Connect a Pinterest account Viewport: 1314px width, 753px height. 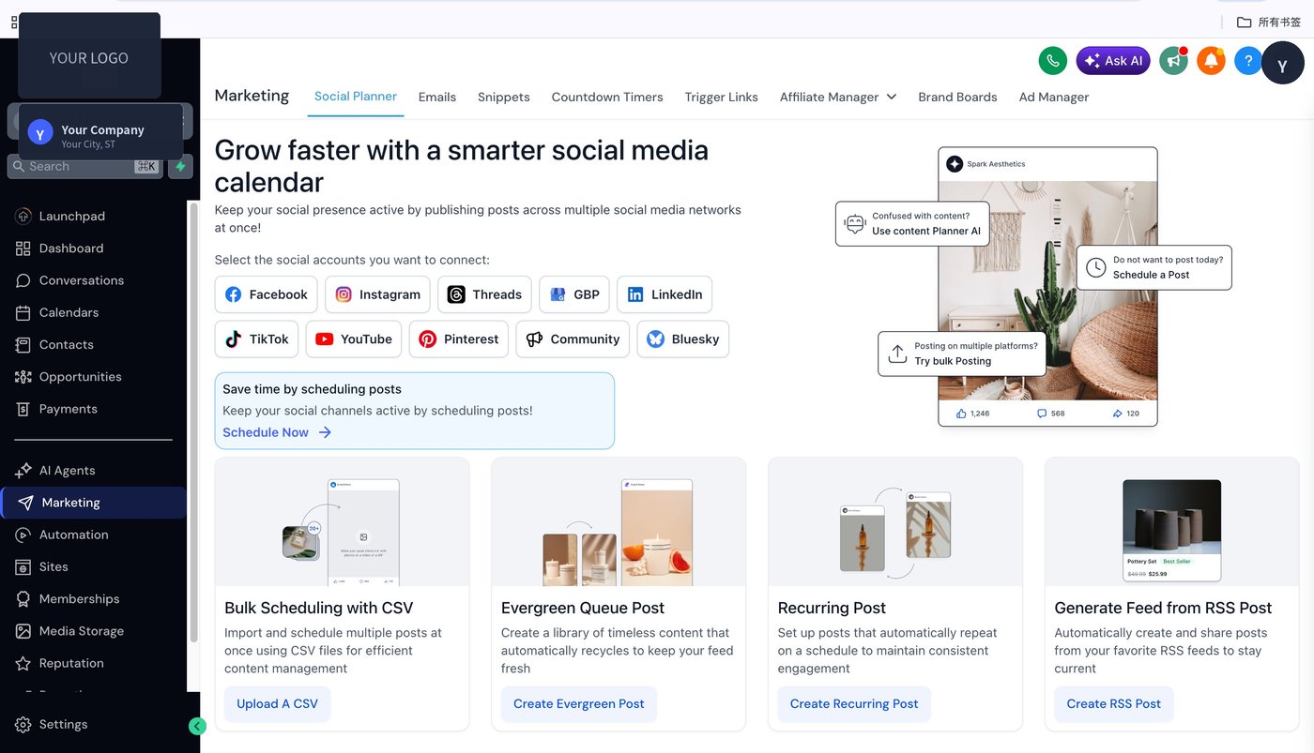(459, 339)
